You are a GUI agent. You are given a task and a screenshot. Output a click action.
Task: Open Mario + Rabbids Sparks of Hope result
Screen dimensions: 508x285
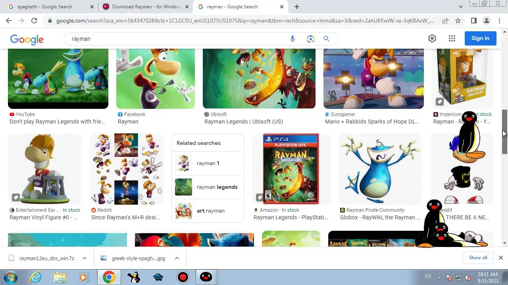[x=372, y=122]
